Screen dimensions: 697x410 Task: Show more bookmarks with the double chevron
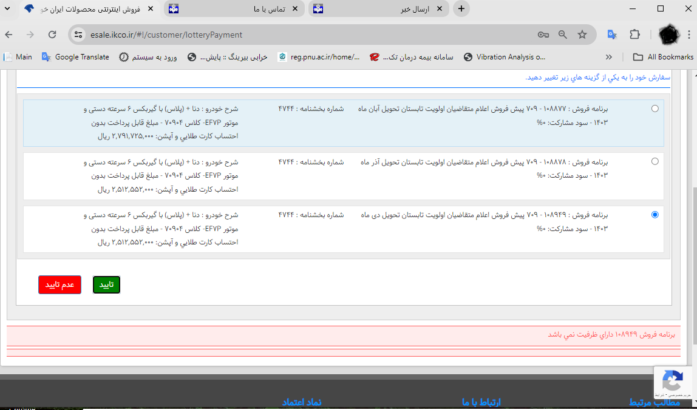pos(609,57)
